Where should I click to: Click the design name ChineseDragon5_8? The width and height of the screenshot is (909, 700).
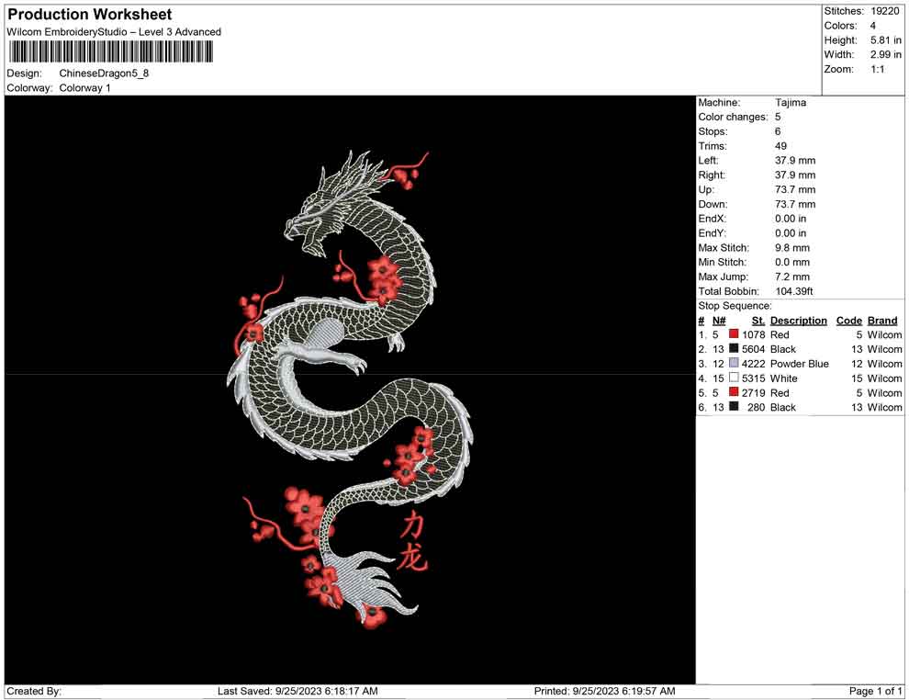tap(104, 73)
